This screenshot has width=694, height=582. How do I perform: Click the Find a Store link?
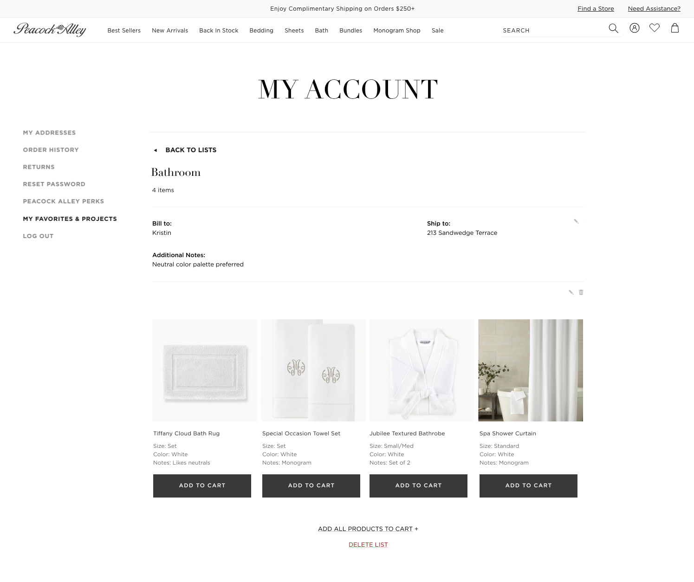(596, 9)
